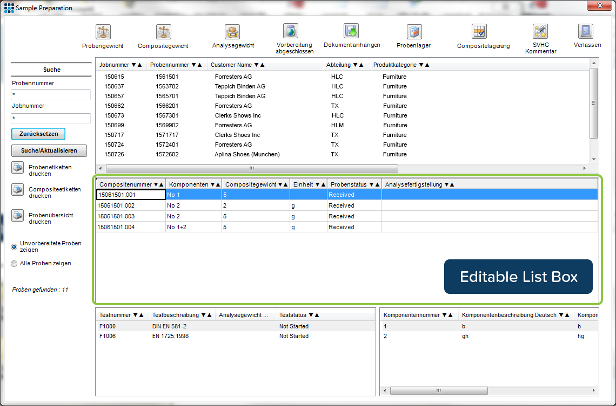616x406 pixels.
Task: Open Dokument anhängen
Action: [x=352, y=32]
